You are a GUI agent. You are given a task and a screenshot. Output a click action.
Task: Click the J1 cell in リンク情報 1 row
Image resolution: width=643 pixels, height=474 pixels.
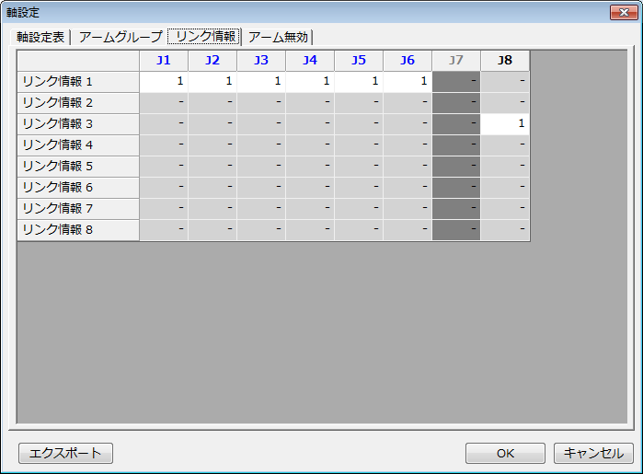164,82
